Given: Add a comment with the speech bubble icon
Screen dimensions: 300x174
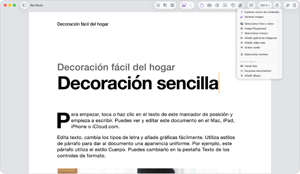Looking at the screenshot, I should pyautogui.click(x=251, y=5).
